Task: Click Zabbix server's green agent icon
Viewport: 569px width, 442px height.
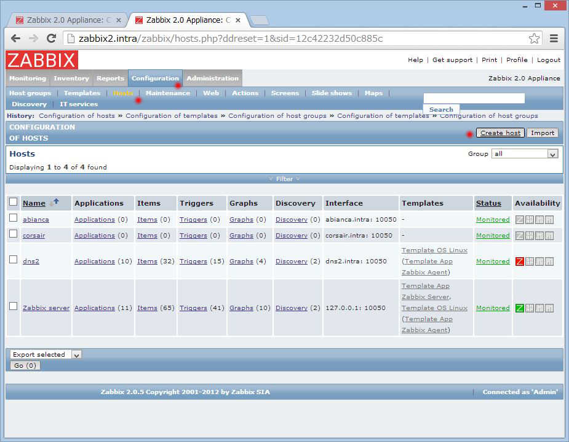Action: coord(520,308)
